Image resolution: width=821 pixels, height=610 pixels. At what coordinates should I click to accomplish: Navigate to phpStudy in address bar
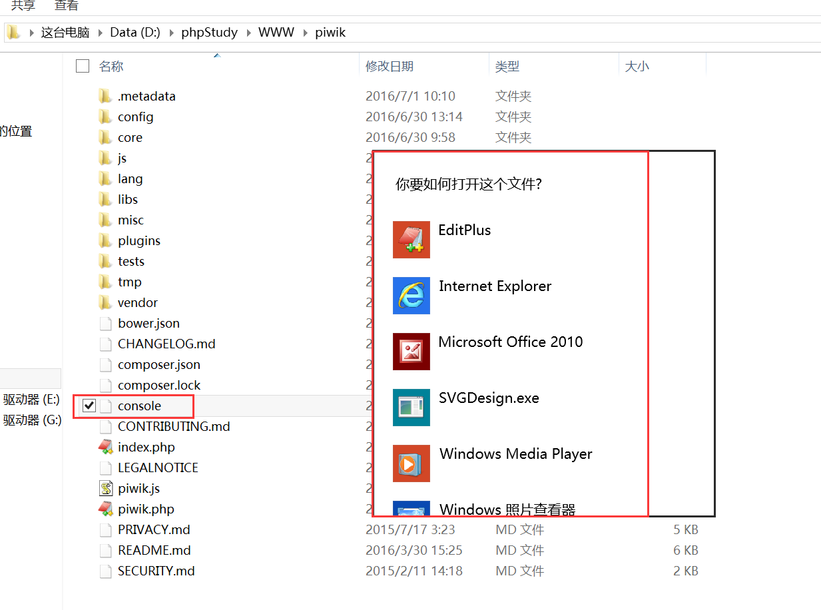[x=210, y=33]
